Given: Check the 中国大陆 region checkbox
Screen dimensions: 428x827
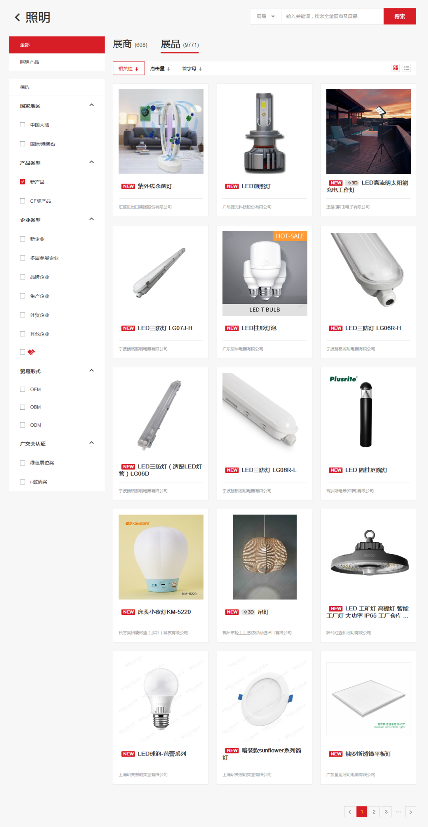Looking at the screenshot, I should (x=23, y=125).
